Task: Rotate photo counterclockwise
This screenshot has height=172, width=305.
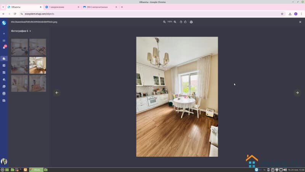Action: coord(181,22)
